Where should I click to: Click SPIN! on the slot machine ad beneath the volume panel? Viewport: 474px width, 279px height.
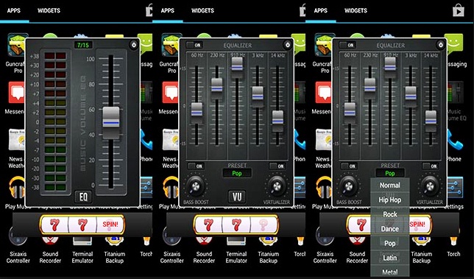(x=110, y=225)
